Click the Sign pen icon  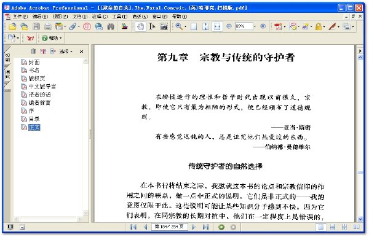point(332,26)
